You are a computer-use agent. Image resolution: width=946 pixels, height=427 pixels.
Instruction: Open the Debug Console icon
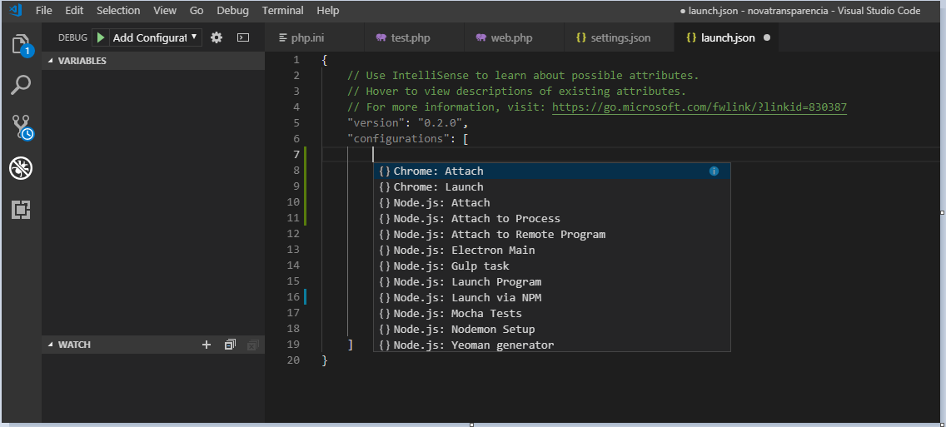(243, 37)
